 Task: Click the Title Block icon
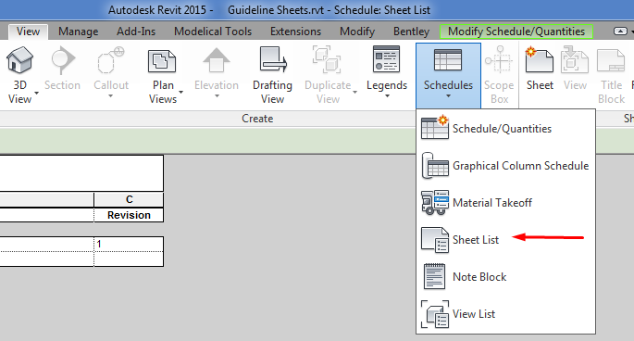pyautogui.click(x=611, y=61)
